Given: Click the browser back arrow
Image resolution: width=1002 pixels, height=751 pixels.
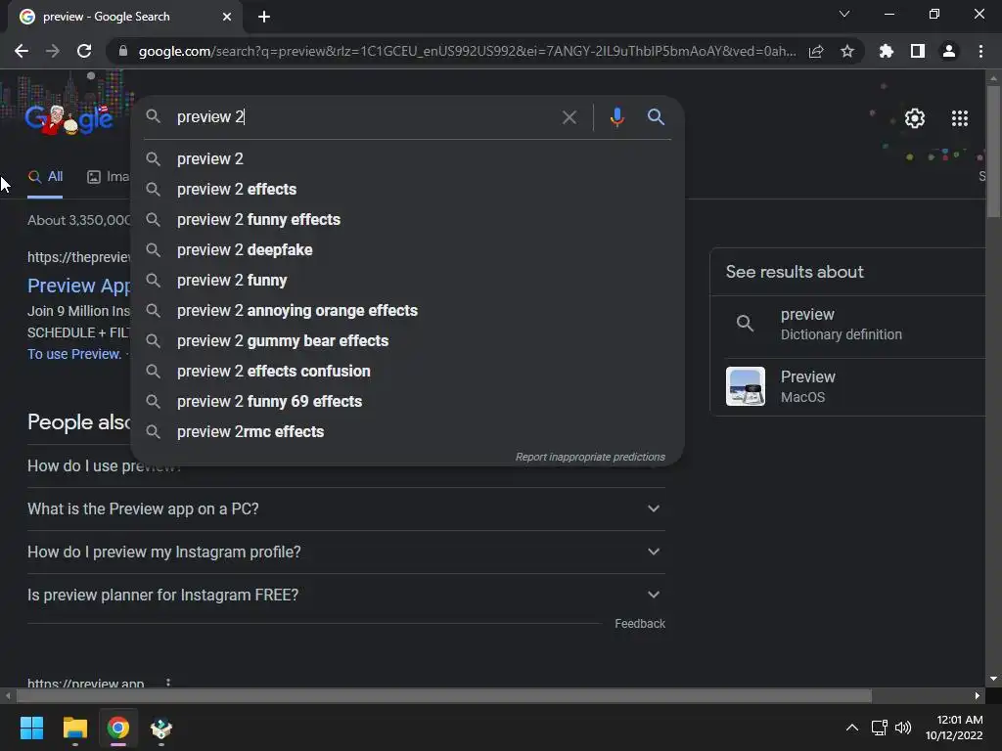Looking at the screenshot, I should pos(22,51).
